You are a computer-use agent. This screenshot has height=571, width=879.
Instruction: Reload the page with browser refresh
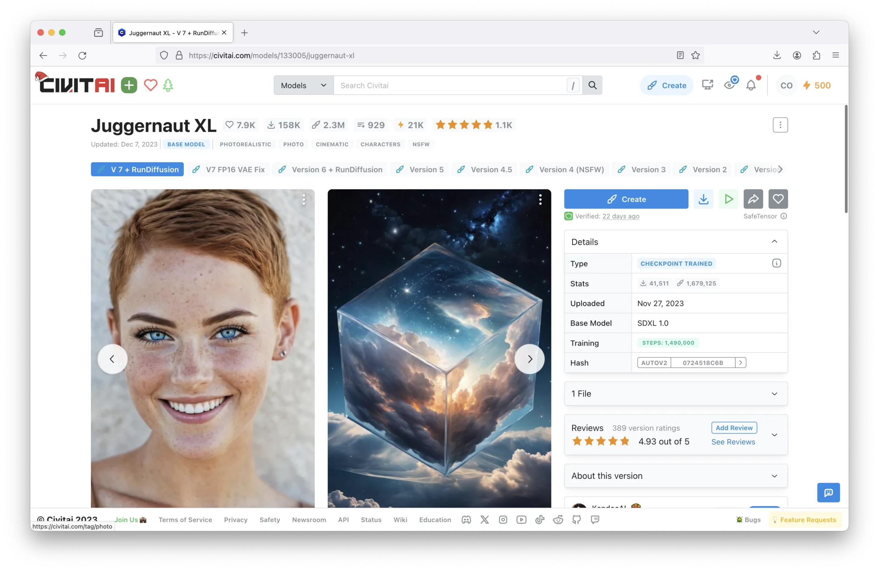click(x=82, y=55)
